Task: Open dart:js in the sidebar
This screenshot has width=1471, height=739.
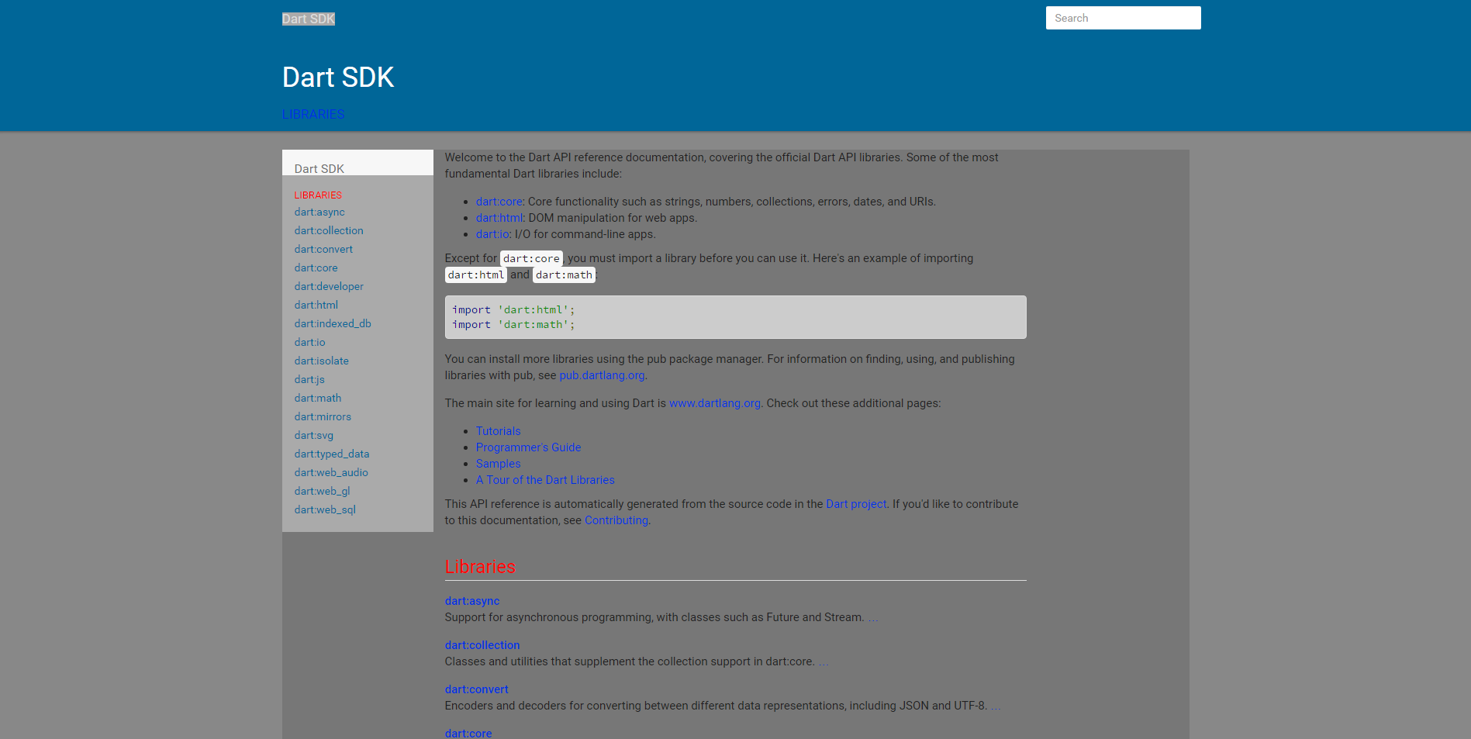Action: point(309,379)
